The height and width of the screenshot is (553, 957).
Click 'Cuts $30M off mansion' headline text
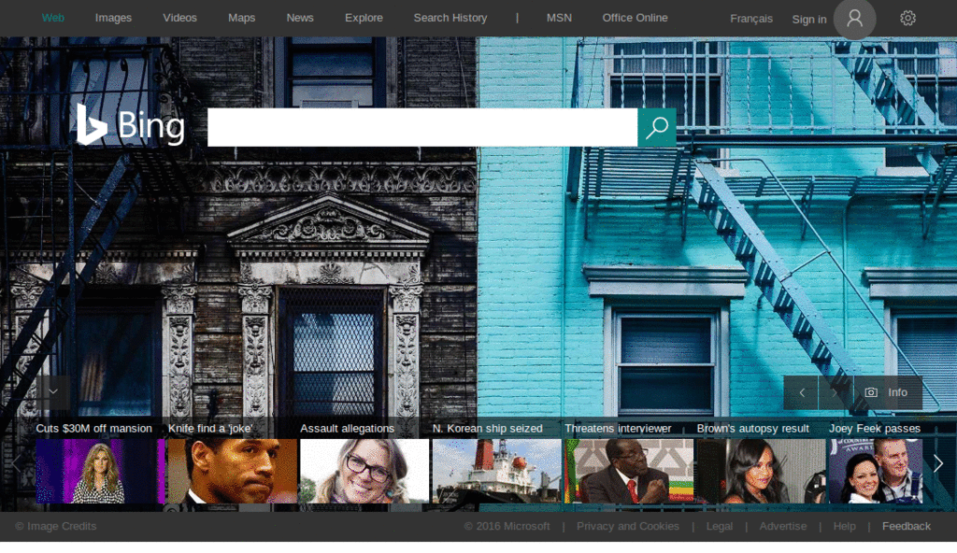93,429
